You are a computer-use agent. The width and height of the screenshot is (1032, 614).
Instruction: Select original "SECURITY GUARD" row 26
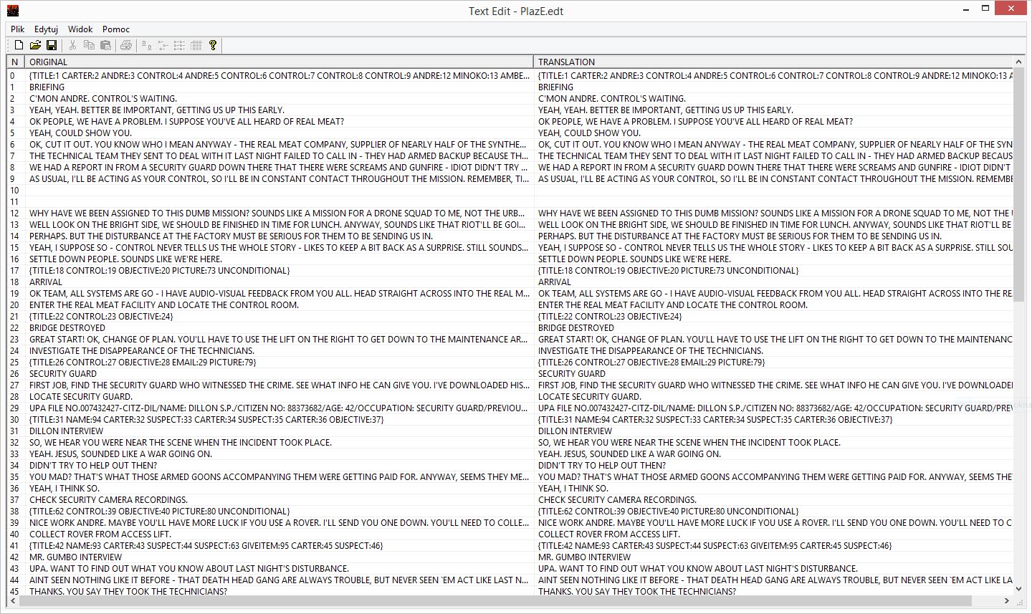click(x=63, y=374)
